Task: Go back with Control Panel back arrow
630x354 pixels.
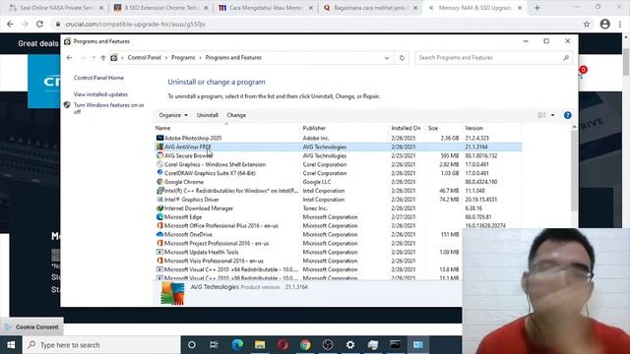Action: pyautogui.click(x=69, y=58)
